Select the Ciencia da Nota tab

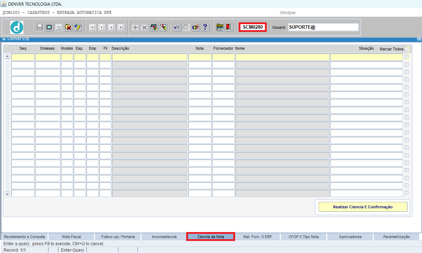pyautogui.click(x=211, y=237)
